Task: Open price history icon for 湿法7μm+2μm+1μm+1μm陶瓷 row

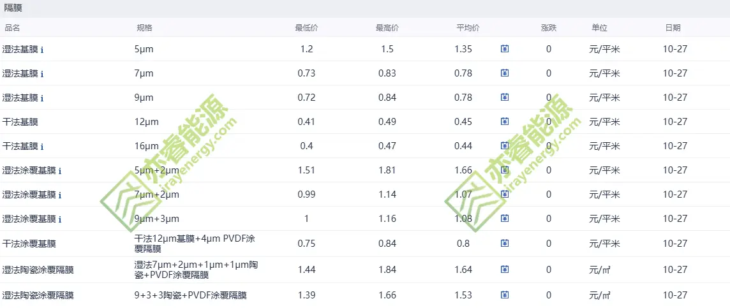Action: pos(505,270)
